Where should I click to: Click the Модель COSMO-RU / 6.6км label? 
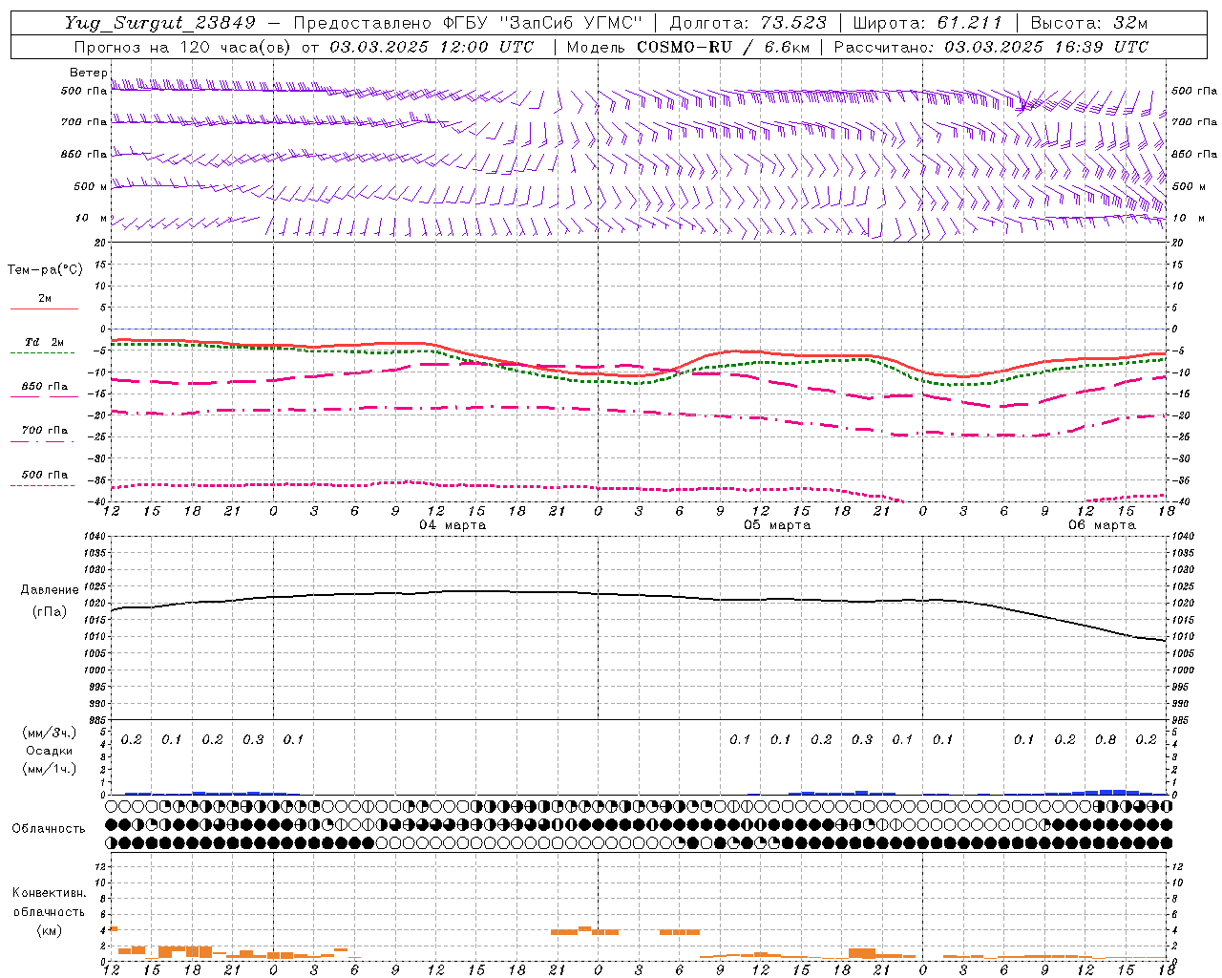687,47
